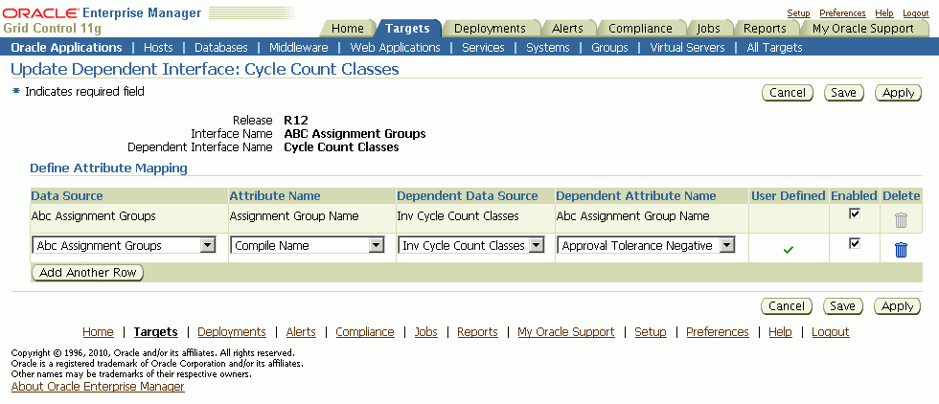Select Databases subtab

(221, 47)
